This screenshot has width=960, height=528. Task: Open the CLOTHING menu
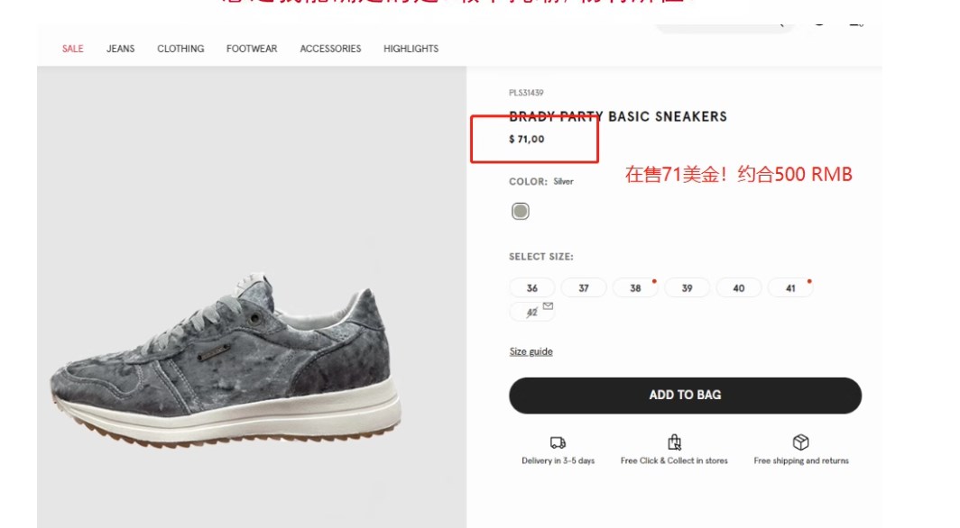pos(180,49)
